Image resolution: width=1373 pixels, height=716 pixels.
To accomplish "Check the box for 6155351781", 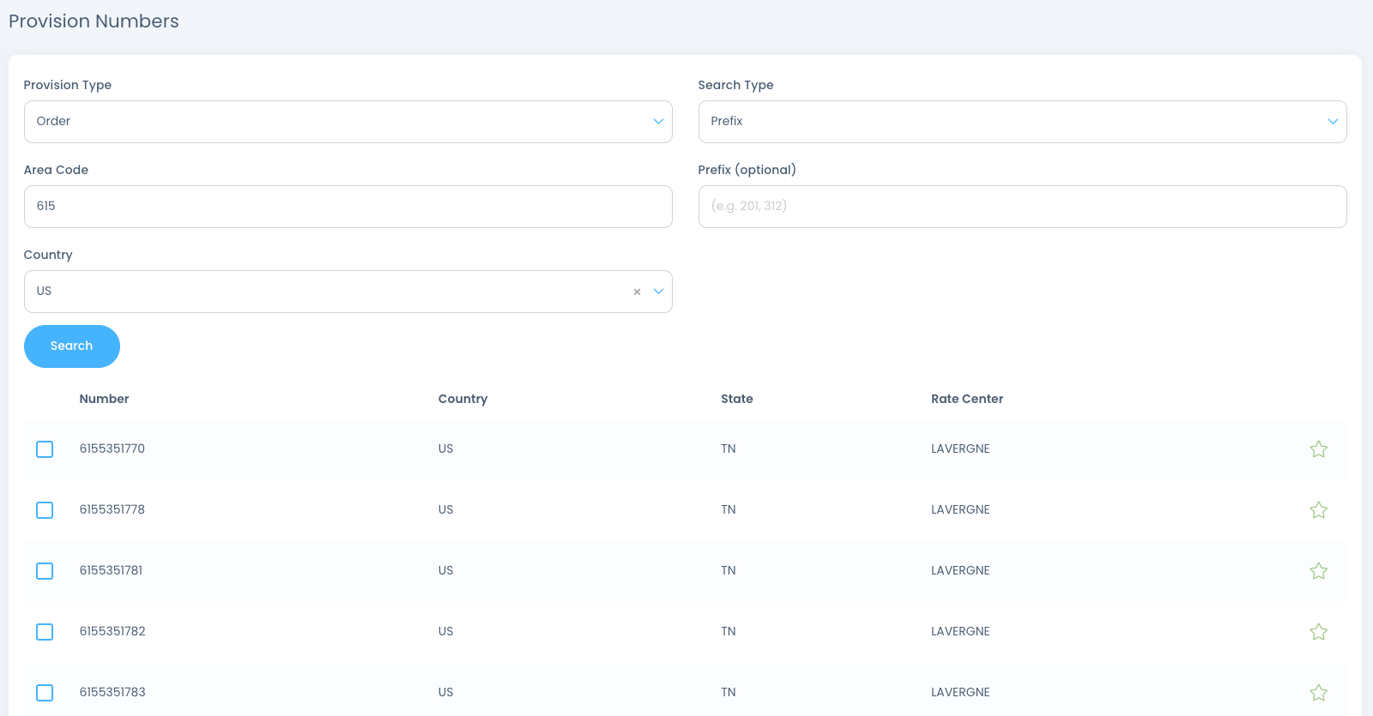I will [45, 571].
